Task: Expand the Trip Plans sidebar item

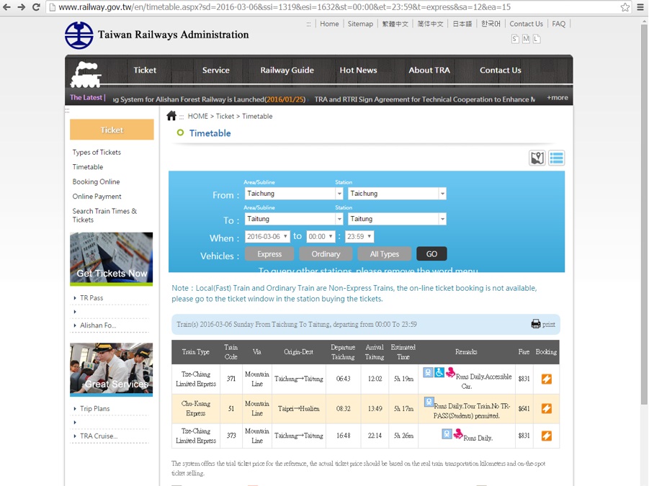Action: tap(95, 409)
